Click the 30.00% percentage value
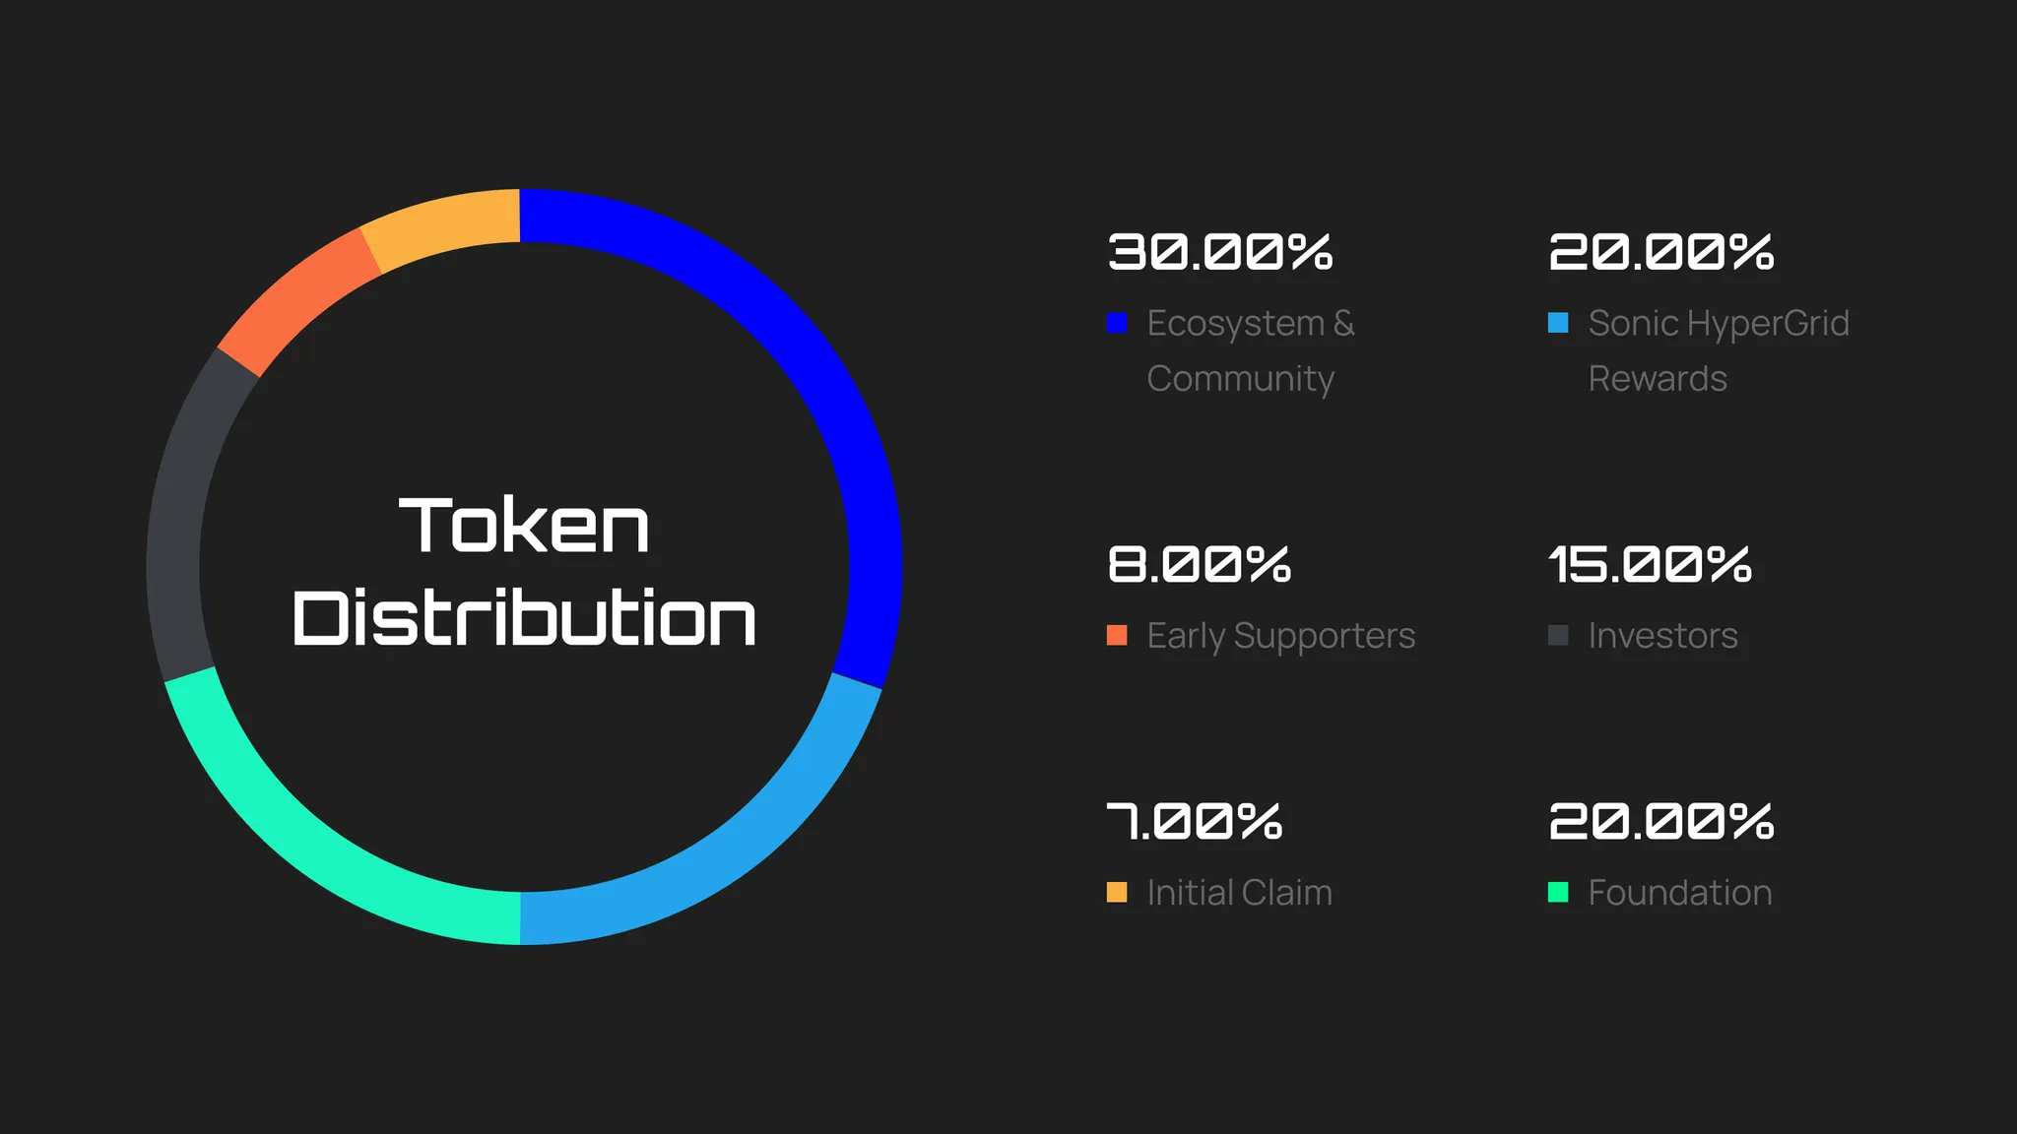Image resolution: width=2017 pixels, height=1134 pixels. click(x=1220, y=252)
